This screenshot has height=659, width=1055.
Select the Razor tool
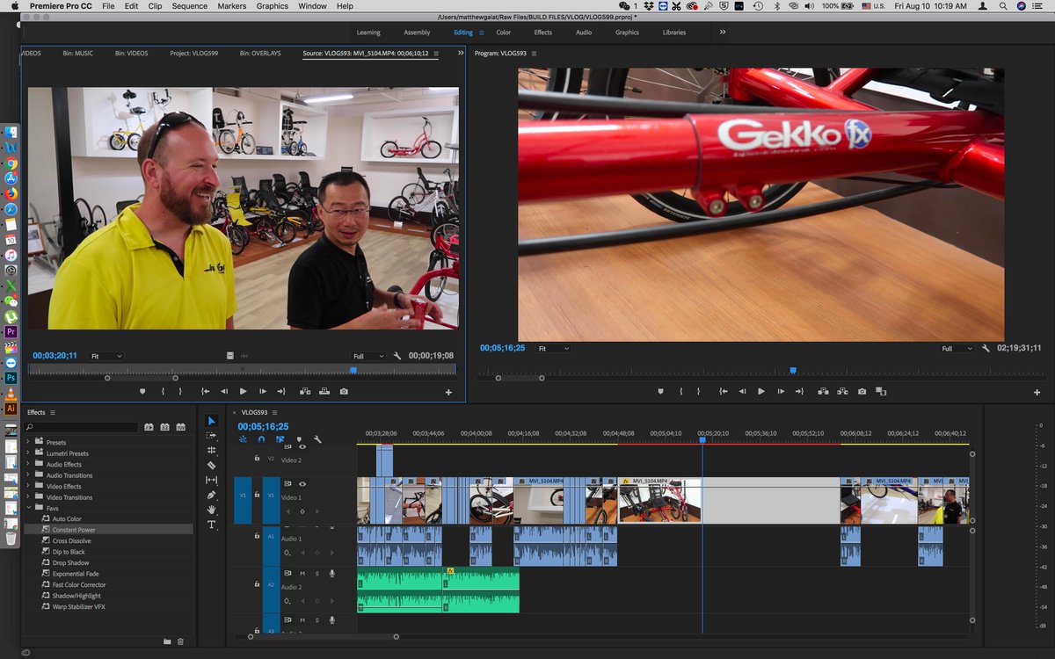click(x=212, y=465)
